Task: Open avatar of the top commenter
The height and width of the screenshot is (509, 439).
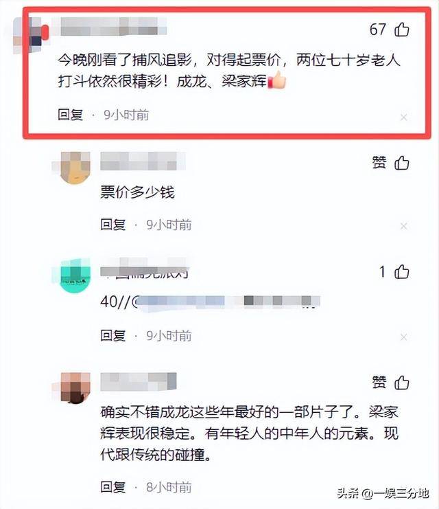Action: click(29, 35)
